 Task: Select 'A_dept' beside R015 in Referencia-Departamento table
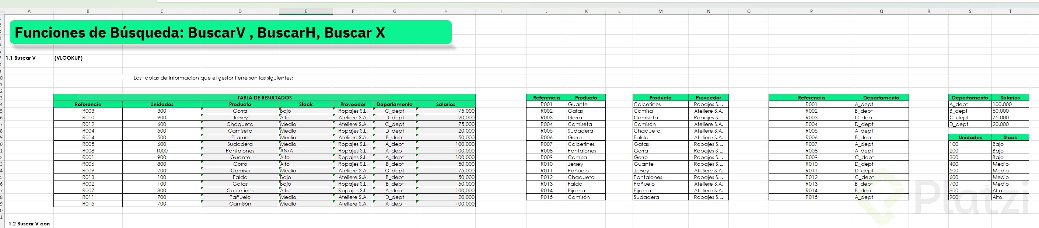[881, 197]
